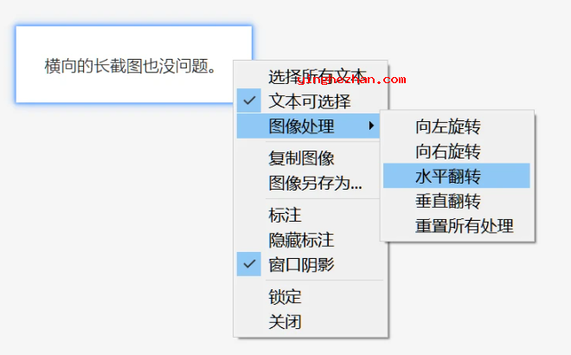Toggle the 文本可选择 checkmark icon
571x355 pixels.
(249, 100)
